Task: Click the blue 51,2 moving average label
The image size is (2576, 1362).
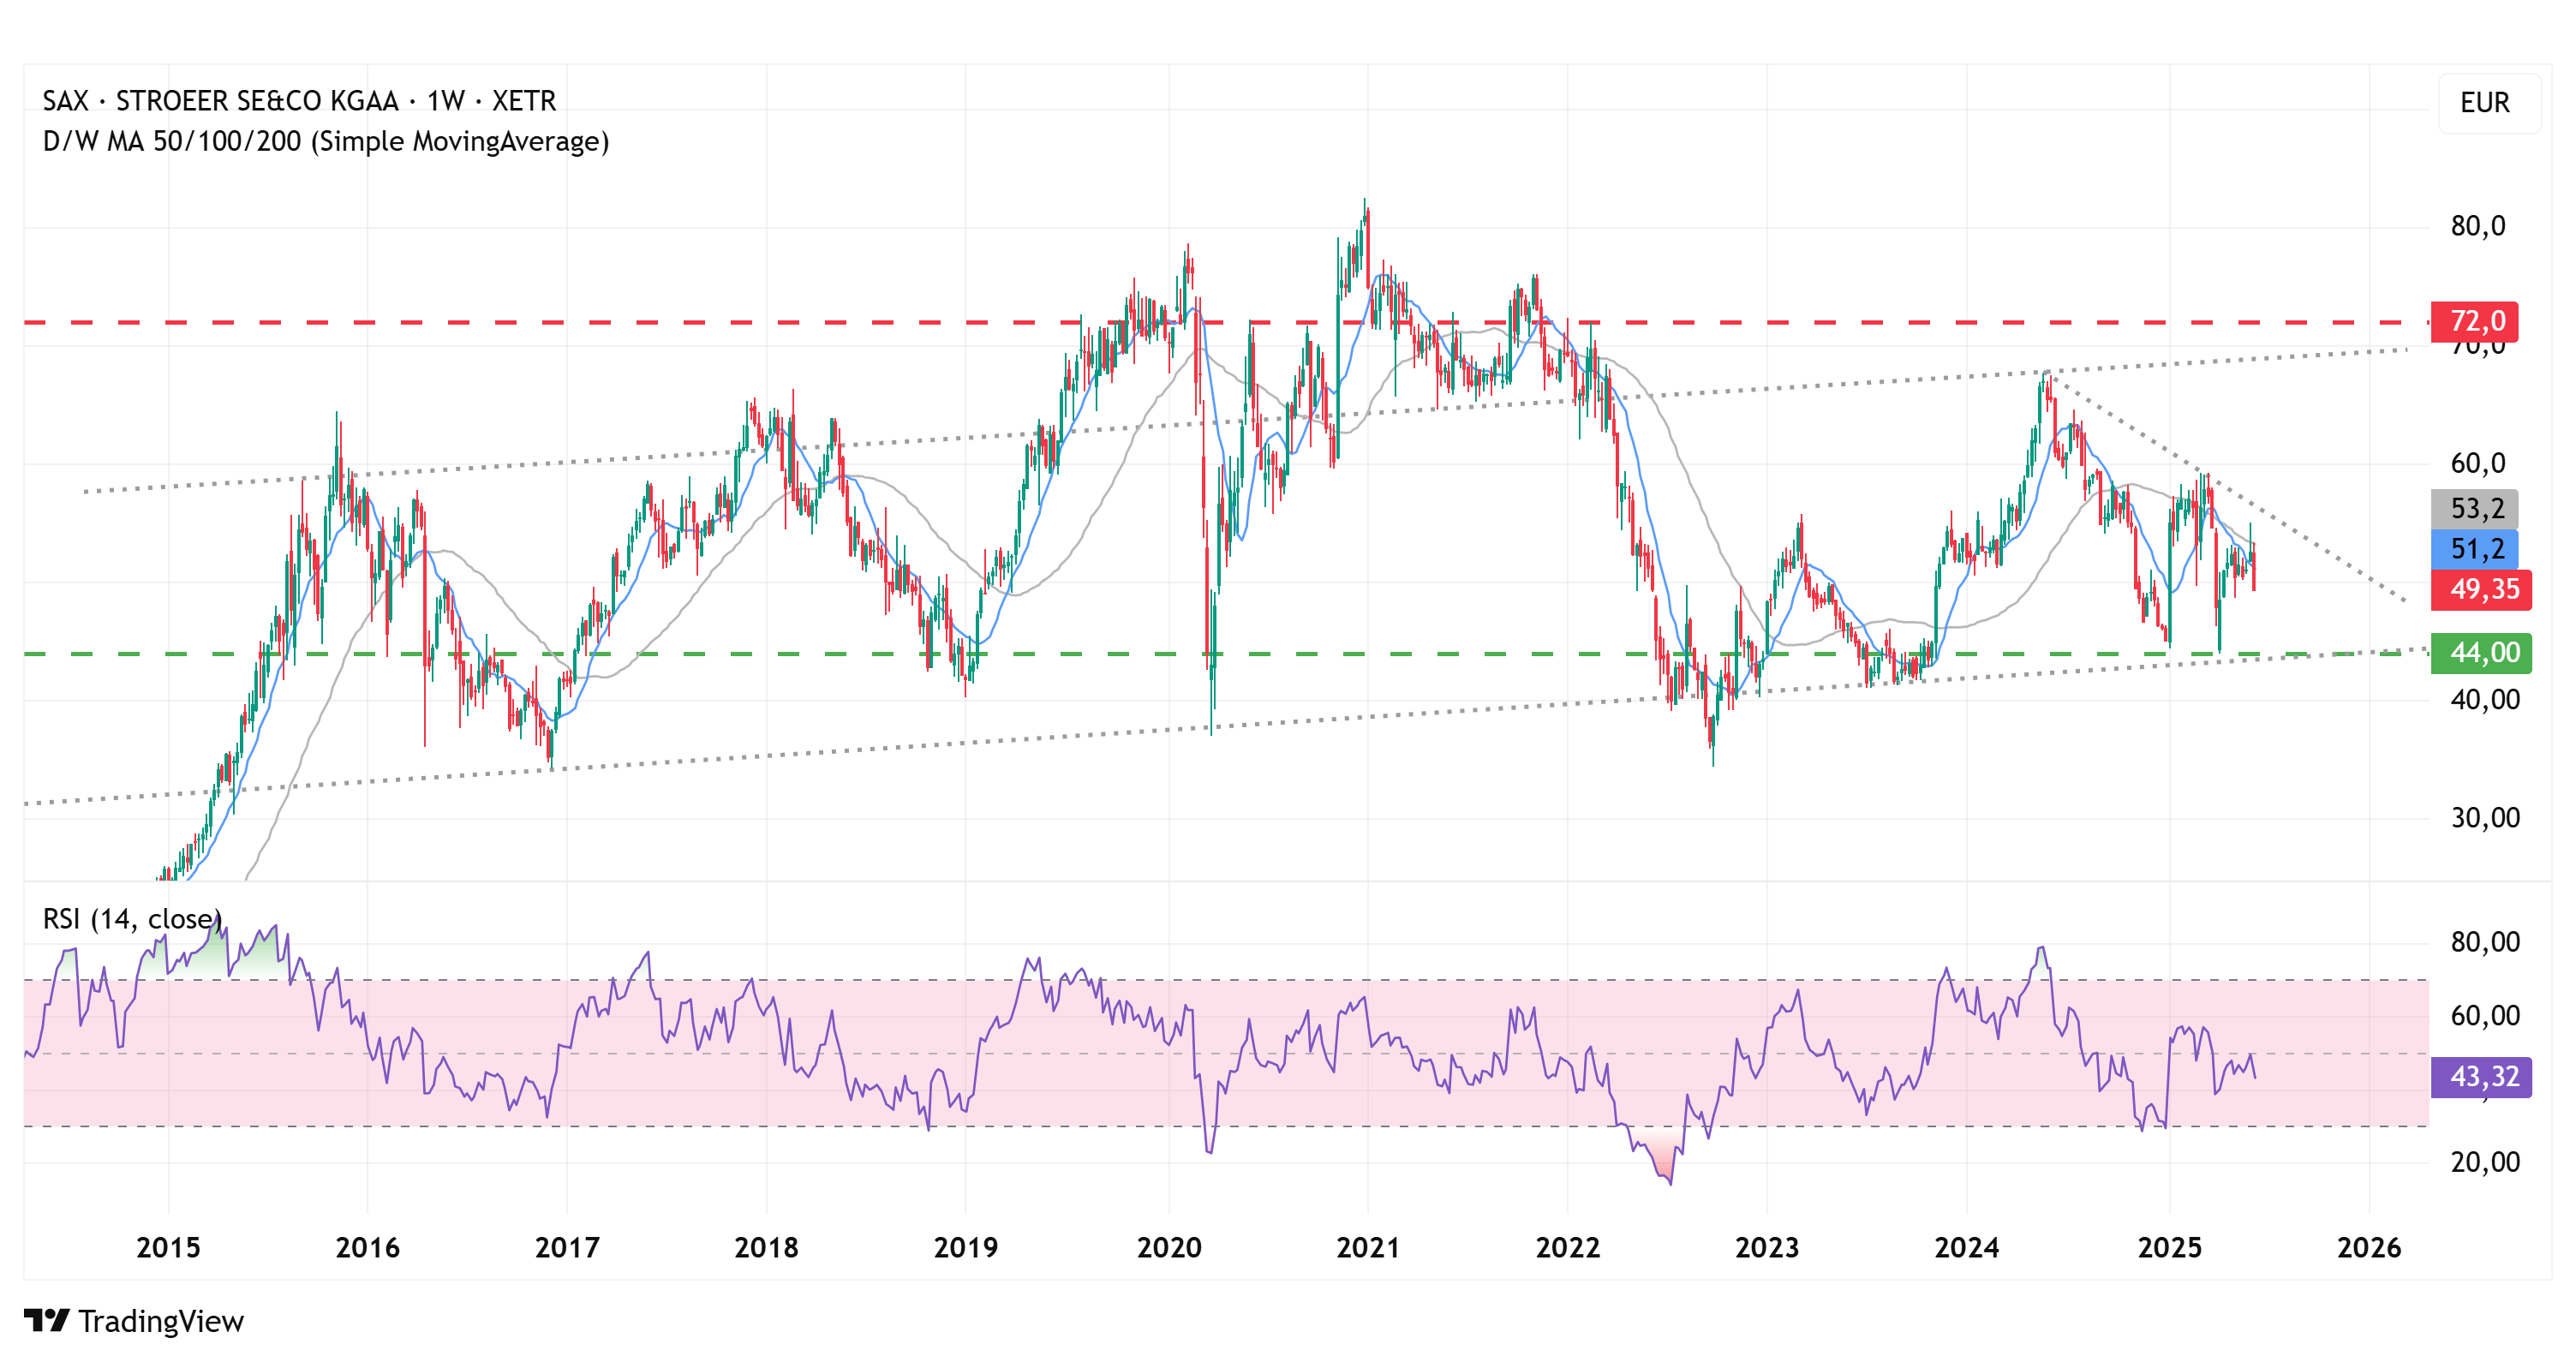Action: coord(2475,549)
